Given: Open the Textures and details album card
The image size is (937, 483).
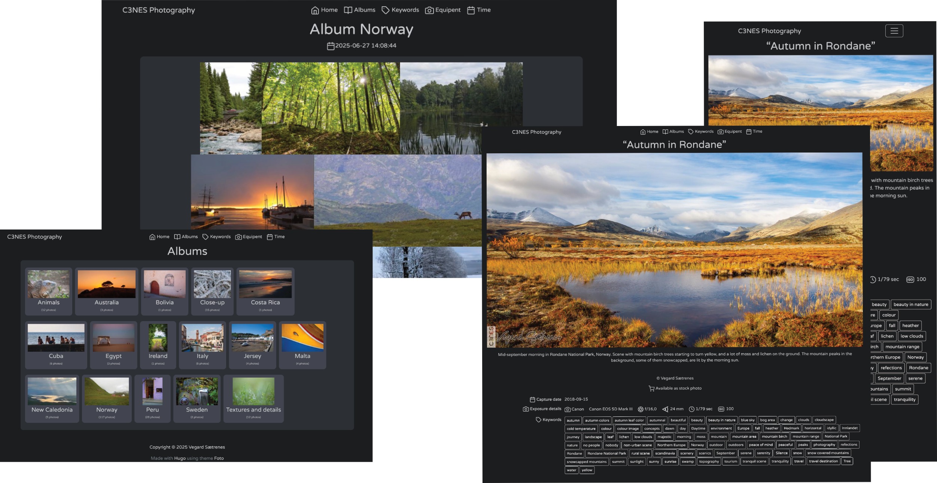Looking at the screenshot, I should (253, 399).
